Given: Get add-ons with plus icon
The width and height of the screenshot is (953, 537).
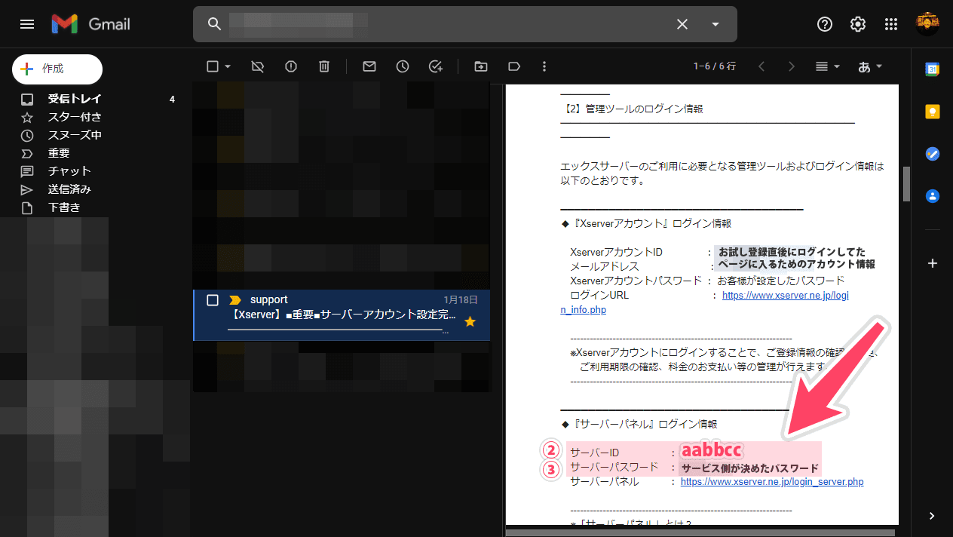Looking at the screenshot, I should (x=933, y=263).
